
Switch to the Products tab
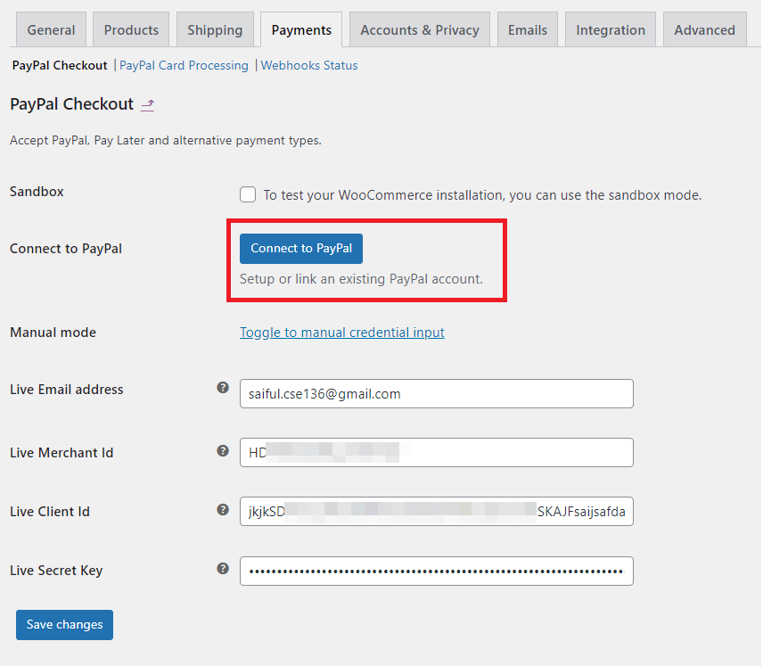[131, 29]
